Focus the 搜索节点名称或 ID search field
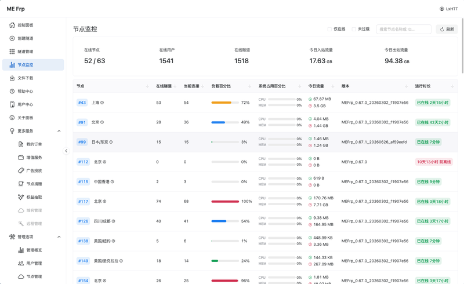 tap(404, 30)
